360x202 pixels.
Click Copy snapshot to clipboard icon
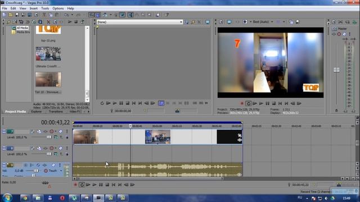pyautogui.click(x=291, y=22)
